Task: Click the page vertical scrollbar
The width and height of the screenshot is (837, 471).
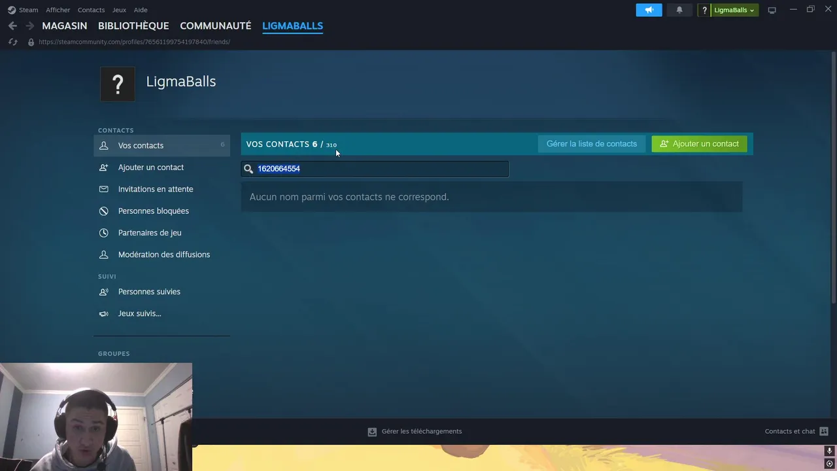Action: (833, 177)
